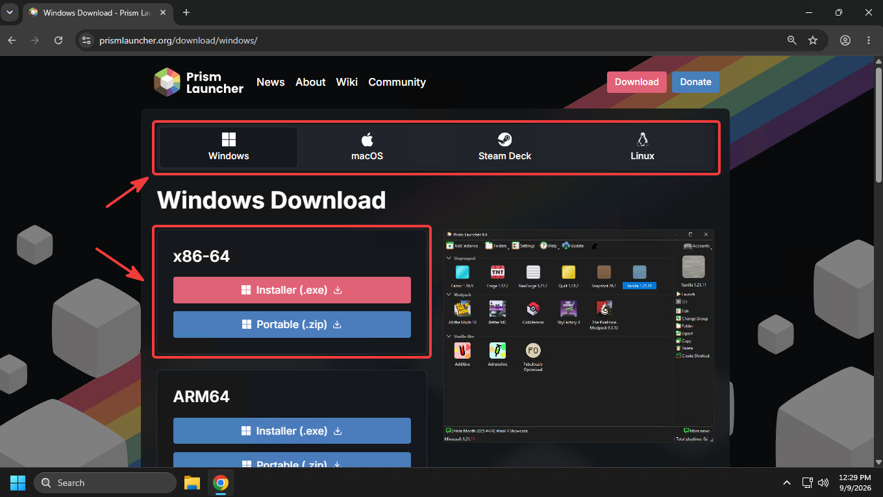Open the tab search chevron in Chrome
The width and height of the screenshot is (883, 497).
(10, 12)
